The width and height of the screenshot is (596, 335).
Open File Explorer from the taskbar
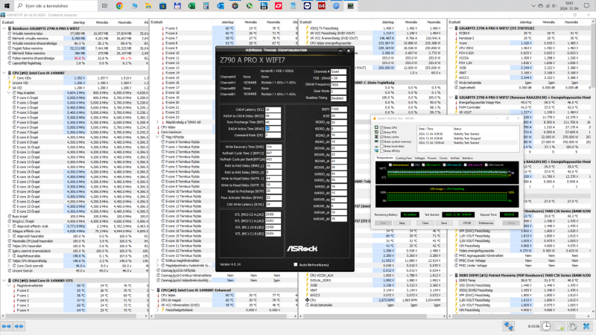click(148, 6)
